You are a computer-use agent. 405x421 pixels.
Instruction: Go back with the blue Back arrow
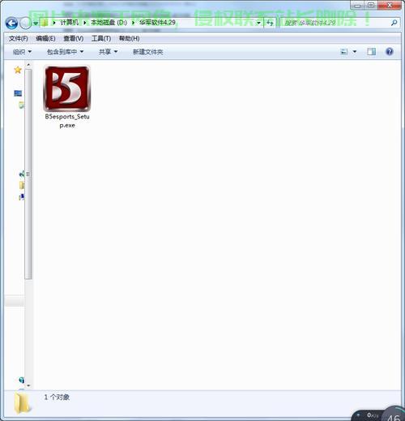pos(11,24)
